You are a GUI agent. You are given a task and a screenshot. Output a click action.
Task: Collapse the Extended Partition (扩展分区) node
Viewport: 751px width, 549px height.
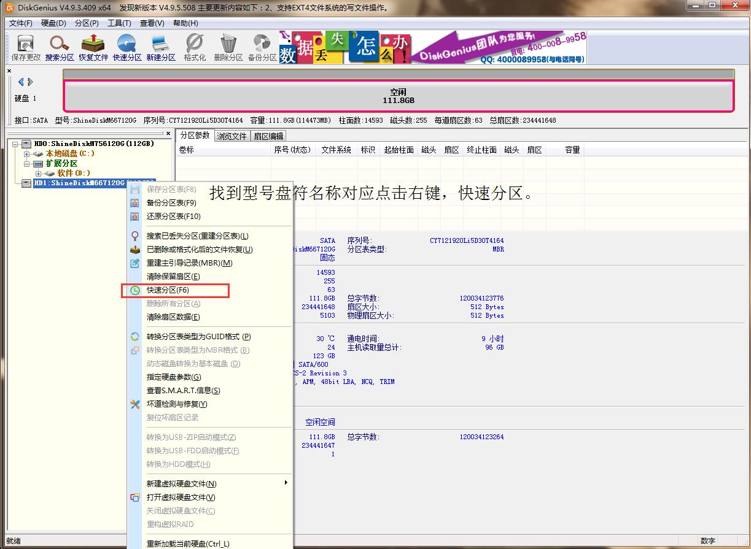(26, 164)
